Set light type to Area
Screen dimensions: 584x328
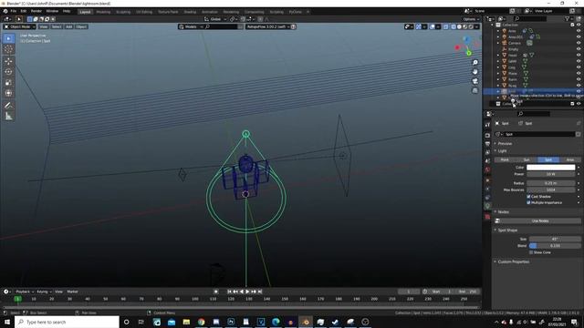[569, 160]
